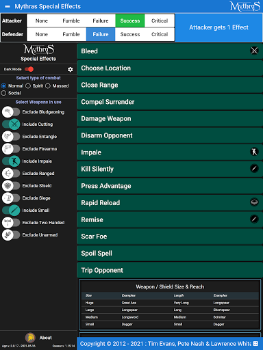Open the hamburger navigation menu
Image resolution: width=263 pixels, height=350 pixels.
pyautogui.click(x=8, y=6)
